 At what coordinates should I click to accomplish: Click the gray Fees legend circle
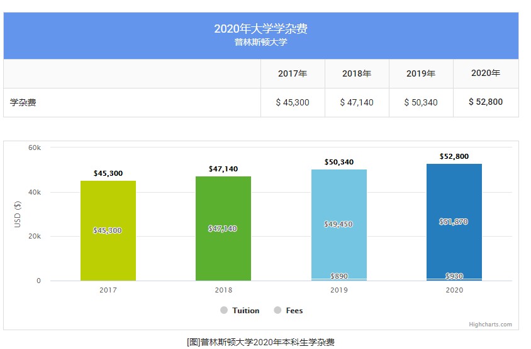point(277,311)
